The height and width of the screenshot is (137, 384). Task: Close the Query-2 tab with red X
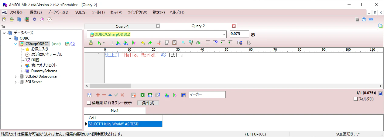(234, 26)
